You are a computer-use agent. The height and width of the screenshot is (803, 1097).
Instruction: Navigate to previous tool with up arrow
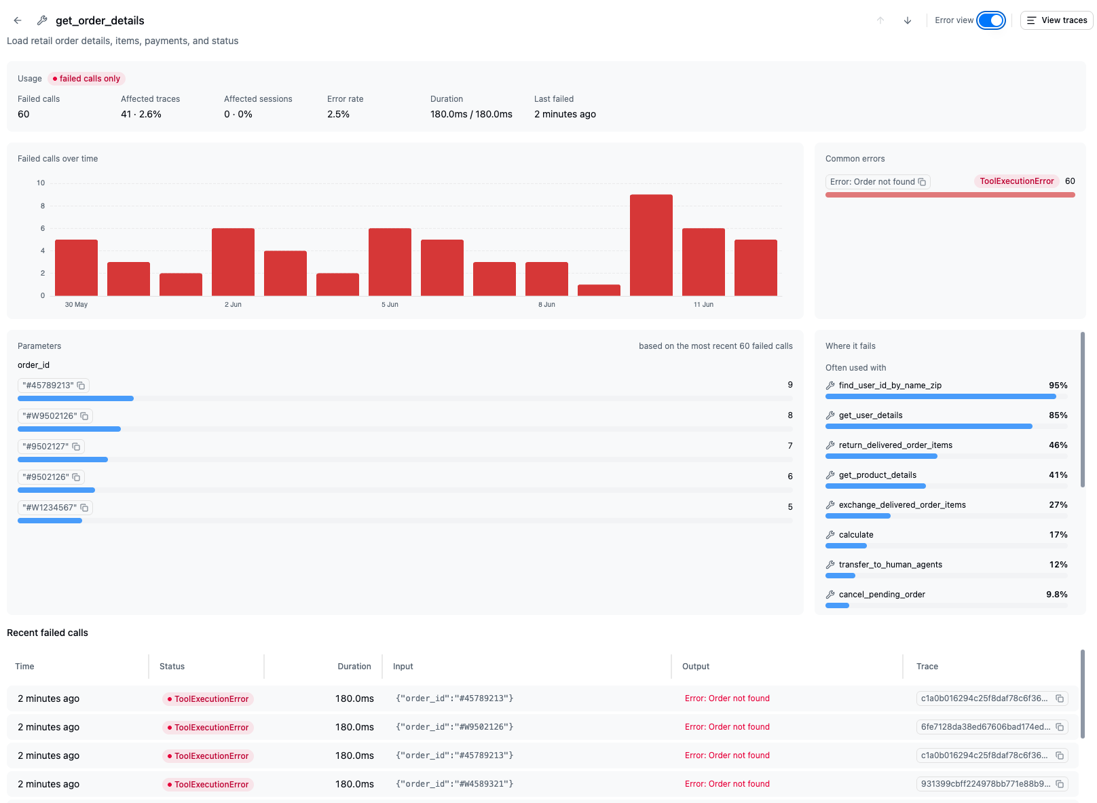pos(880,20)
